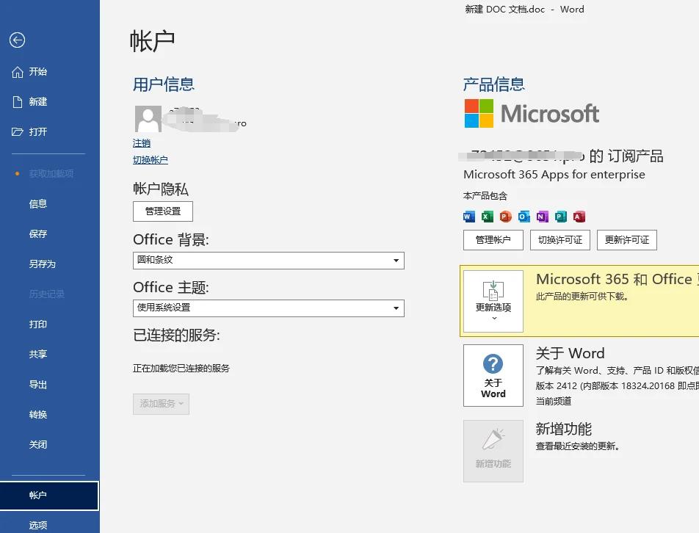
Task: Click the new document icon beside 新建
Action: (x=18, y=102)
